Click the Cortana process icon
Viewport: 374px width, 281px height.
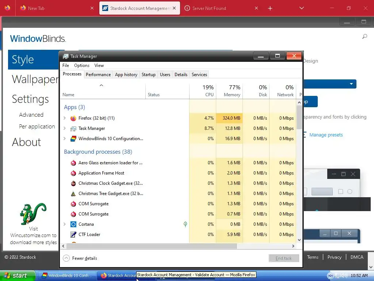coord(73,224)
